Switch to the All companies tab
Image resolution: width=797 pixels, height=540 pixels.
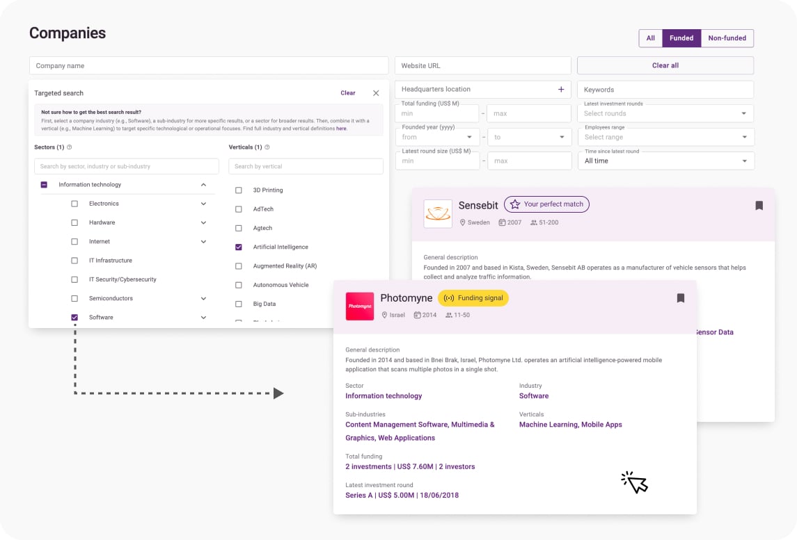click(x=650, y=38)
